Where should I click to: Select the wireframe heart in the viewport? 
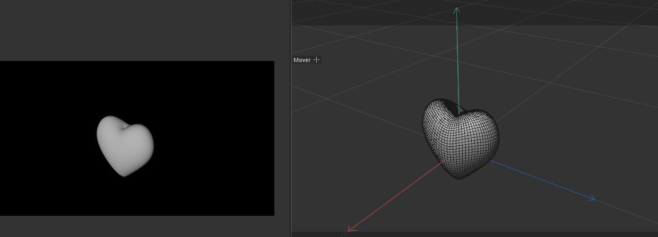pos(461,138)
